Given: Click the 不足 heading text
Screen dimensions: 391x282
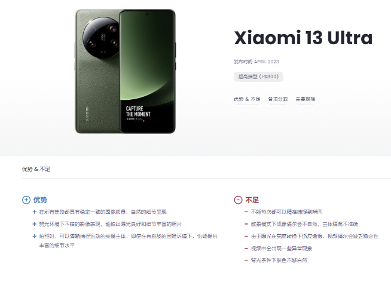Looking at the screenshot, I should 252,200.
